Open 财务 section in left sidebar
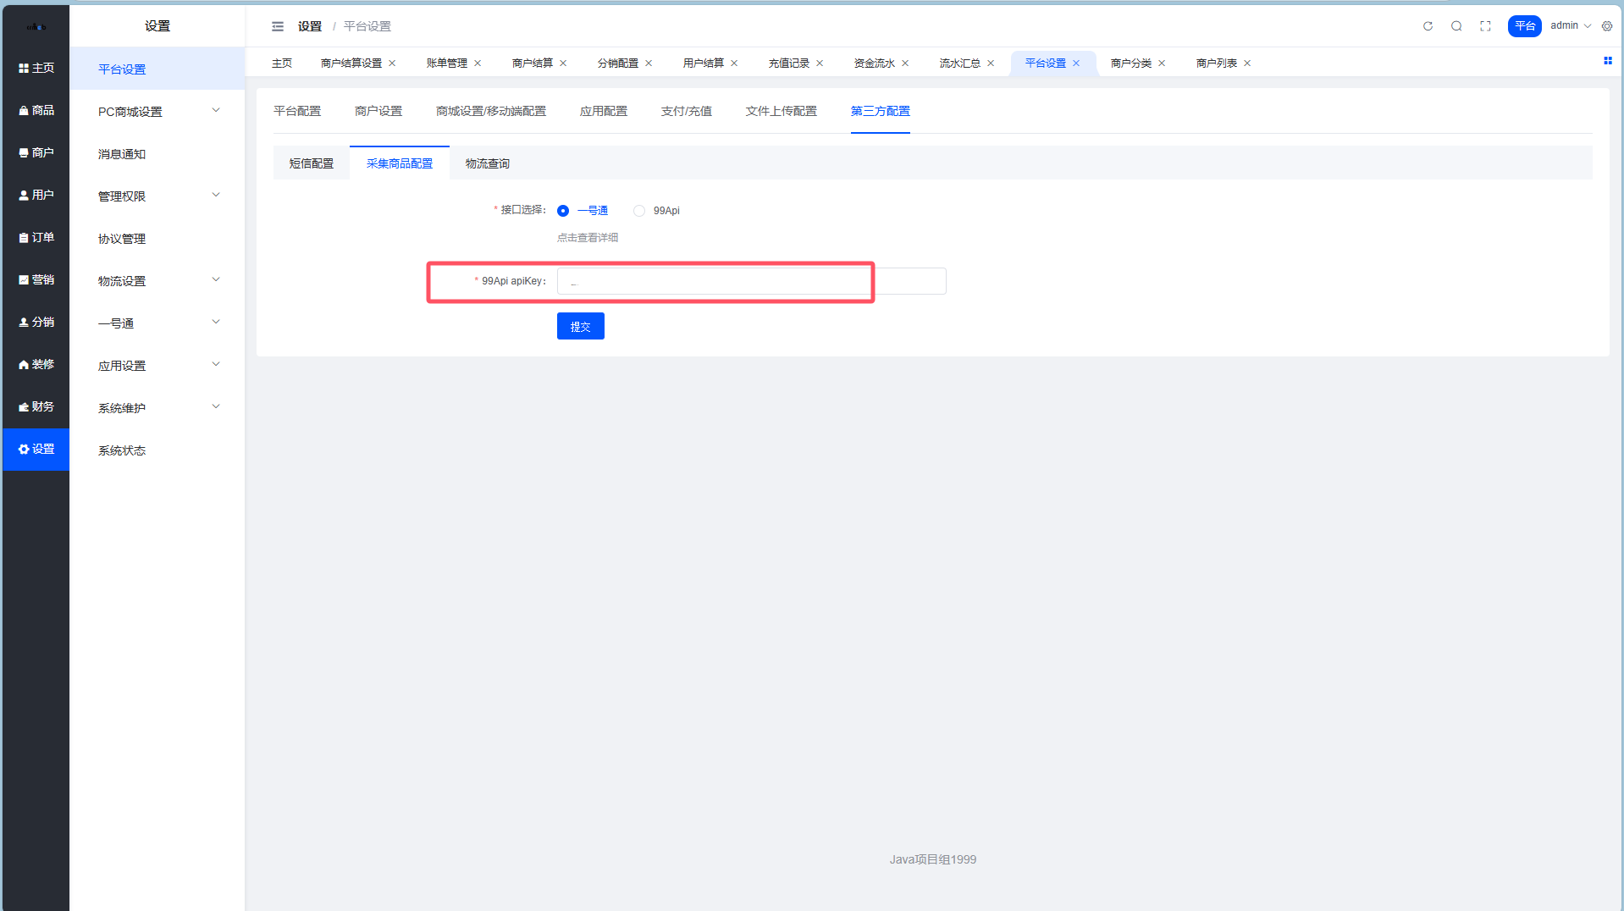Image resolution: width=1624 pixels, height=911 pixels. [x=36, y=406]
